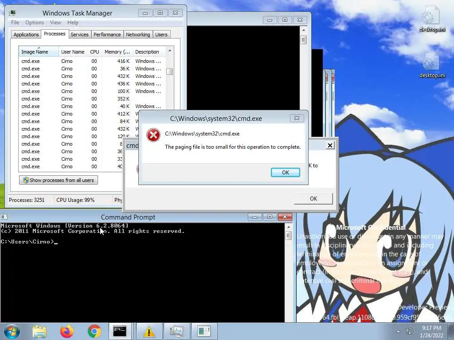This screenshot has width=454, height=340.
Task: Click the CPU Usage: 99% status entry
Action: [75, 200]
